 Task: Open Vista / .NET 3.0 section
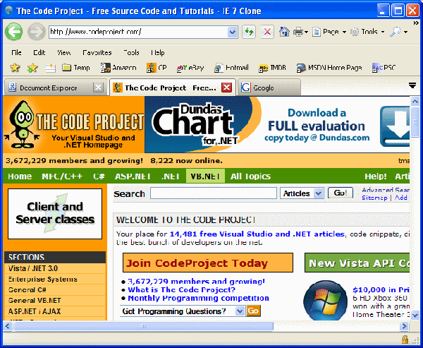[x=55, y=268]
